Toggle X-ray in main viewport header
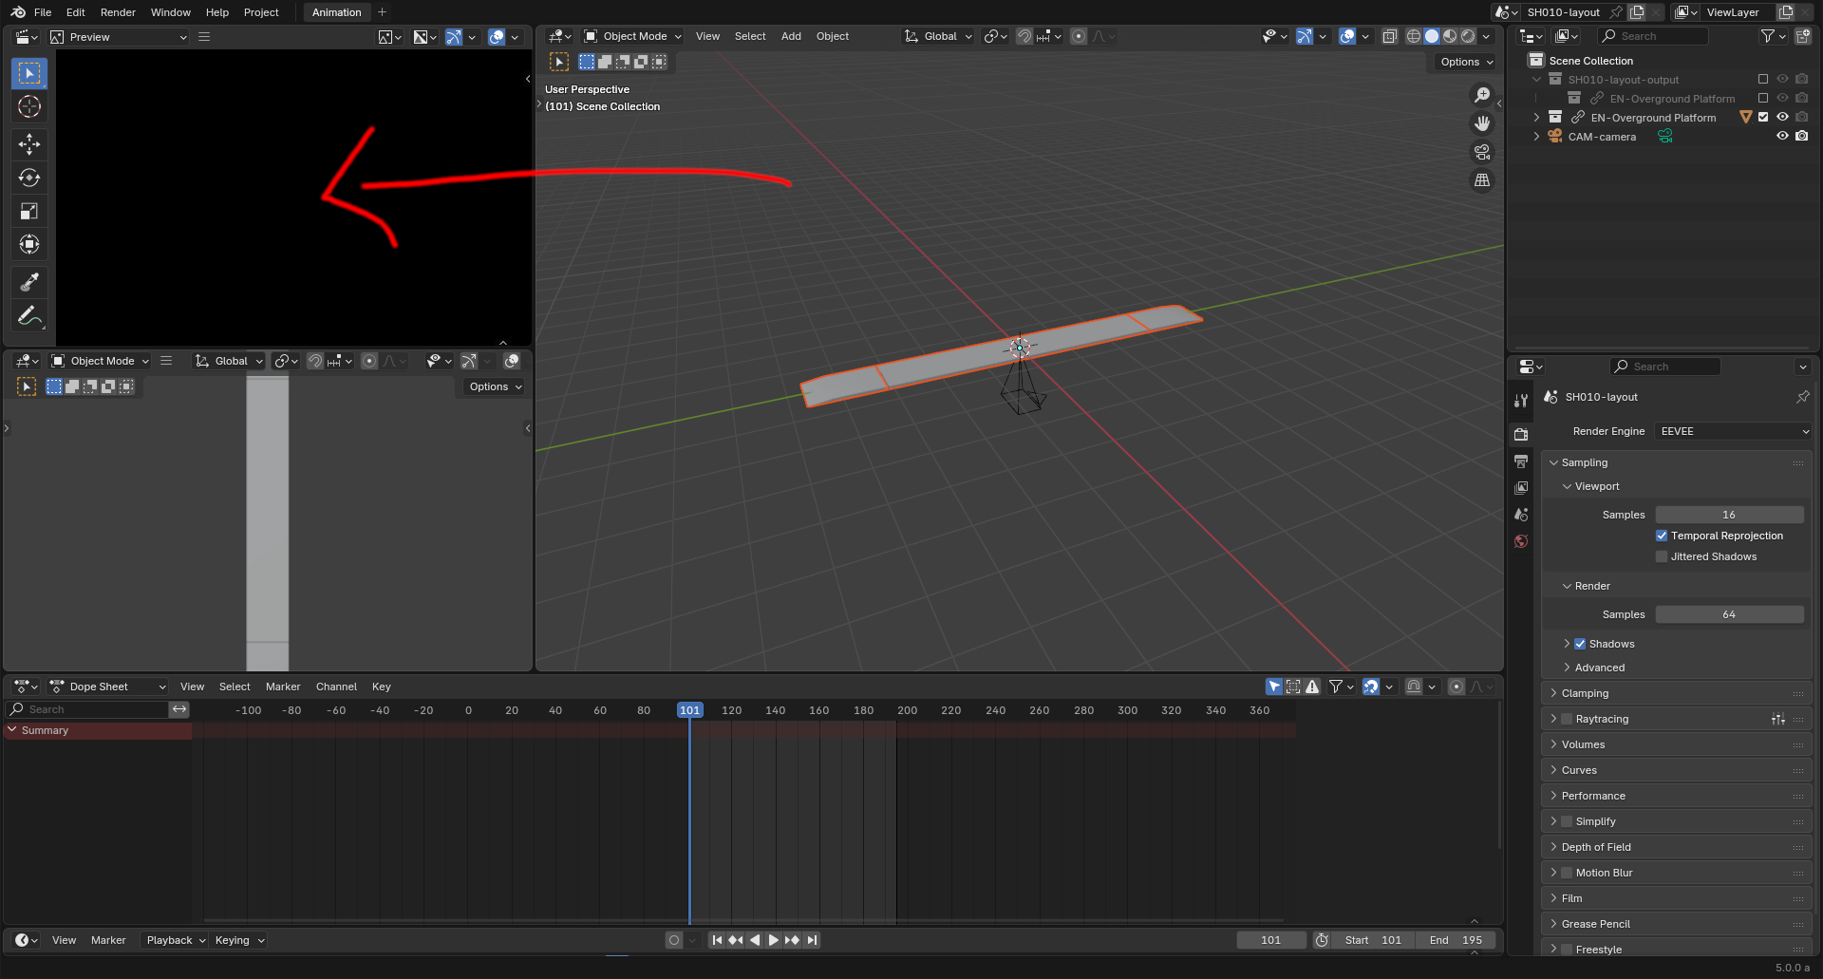 coord(1389,36)
